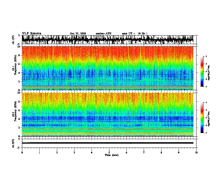The image size is (221, 171).
Task: Click the "Time (min)" axis label
Action: tap(112, 155)
